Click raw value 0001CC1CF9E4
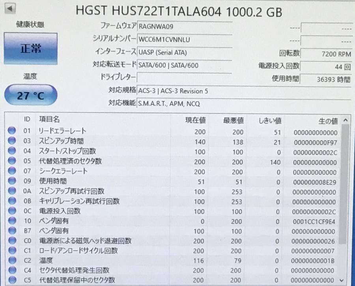This screenshot has width=355, height=286. (314, 222)
